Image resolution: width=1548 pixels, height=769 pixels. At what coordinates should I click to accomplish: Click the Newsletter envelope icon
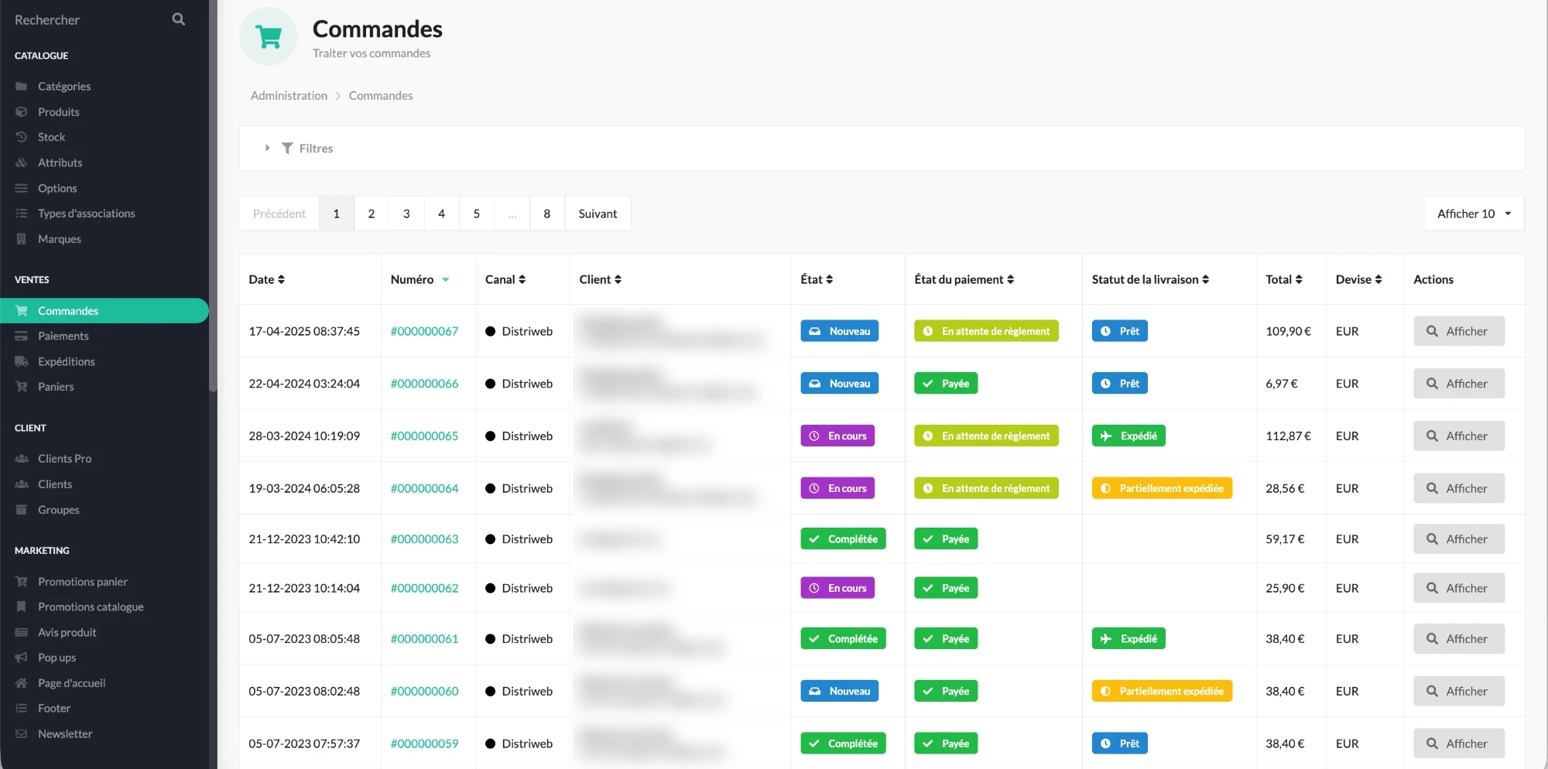pyautogui.click(x=22, y=733)
